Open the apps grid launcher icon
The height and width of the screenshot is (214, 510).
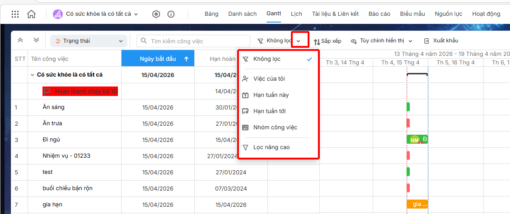[15, 14]
